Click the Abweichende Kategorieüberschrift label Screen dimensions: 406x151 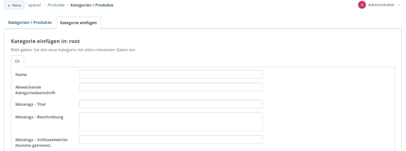35,90
